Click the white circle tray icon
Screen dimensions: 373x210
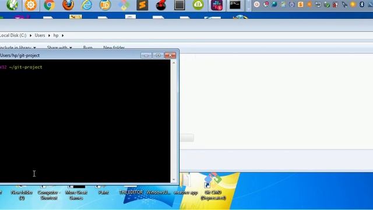[x=256, y=4]
